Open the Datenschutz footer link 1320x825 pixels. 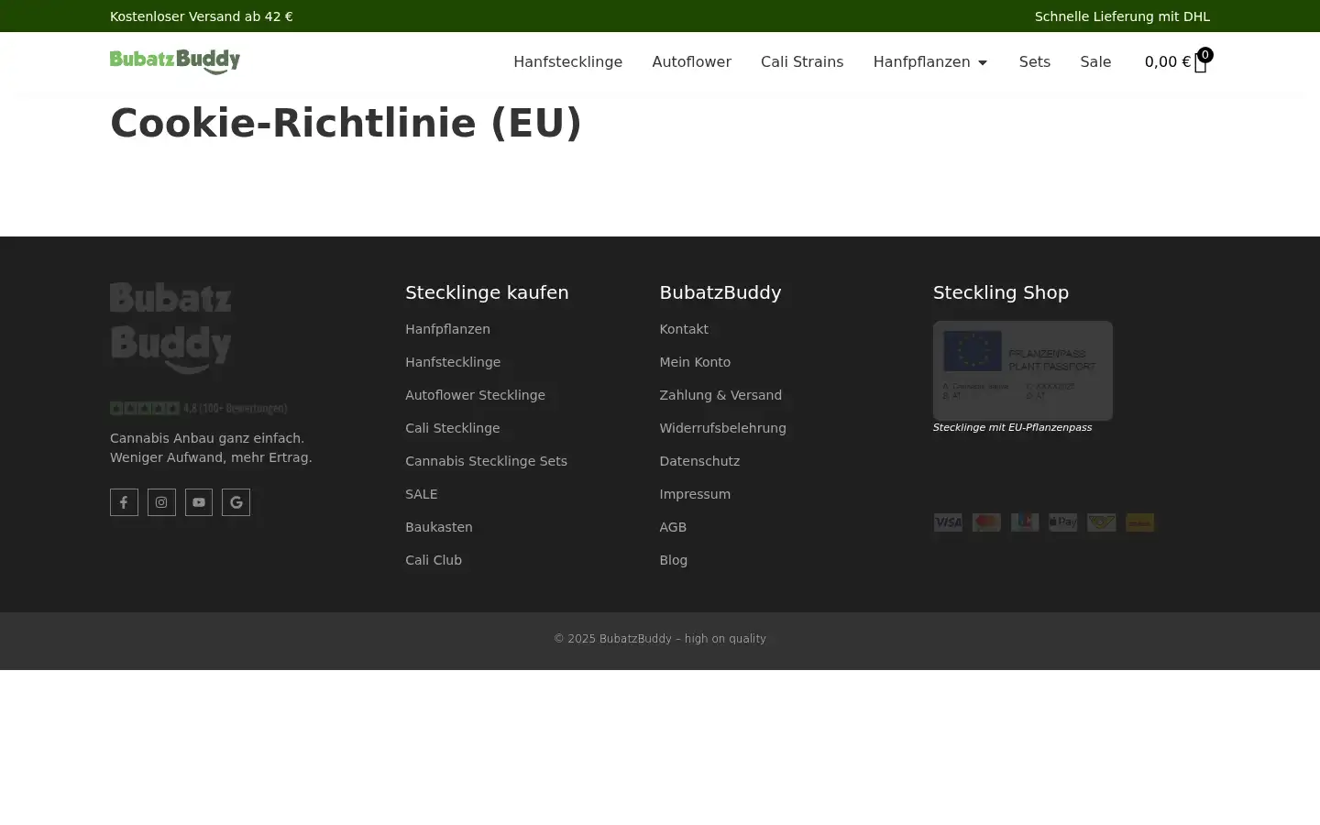point(699,461)
